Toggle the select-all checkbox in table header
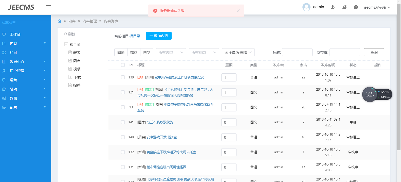 point(123,65)
